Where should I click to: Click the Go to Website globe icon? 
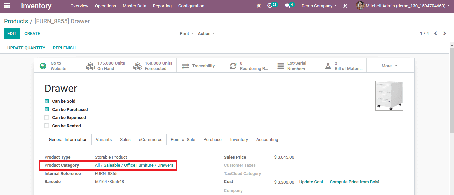[x=43, y=66]
